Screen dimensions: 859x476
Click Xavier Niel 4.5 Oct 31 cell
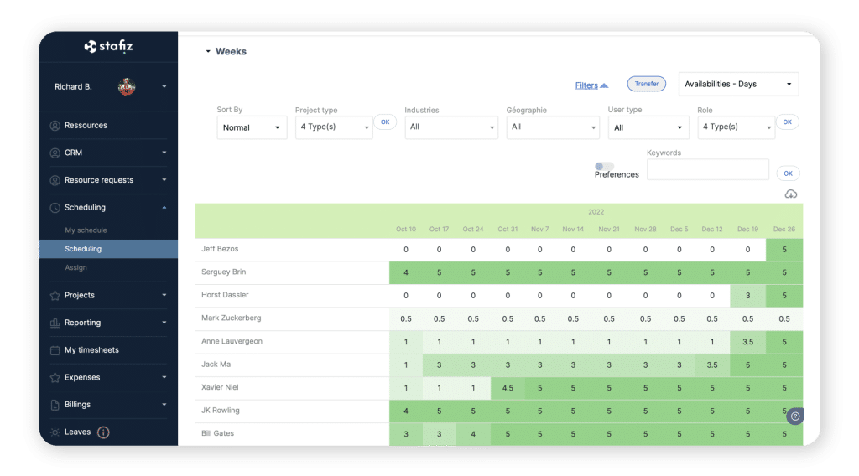tap(508, 388)
